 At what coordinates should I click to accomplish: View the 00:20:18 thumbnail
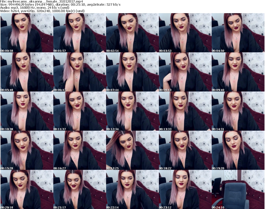[27, 189]
